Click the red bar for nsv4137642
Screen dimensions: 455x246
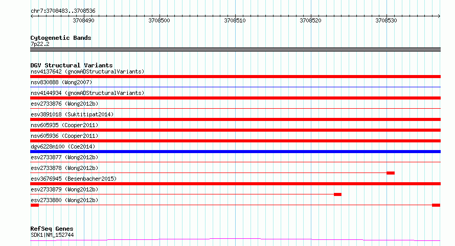235,77
